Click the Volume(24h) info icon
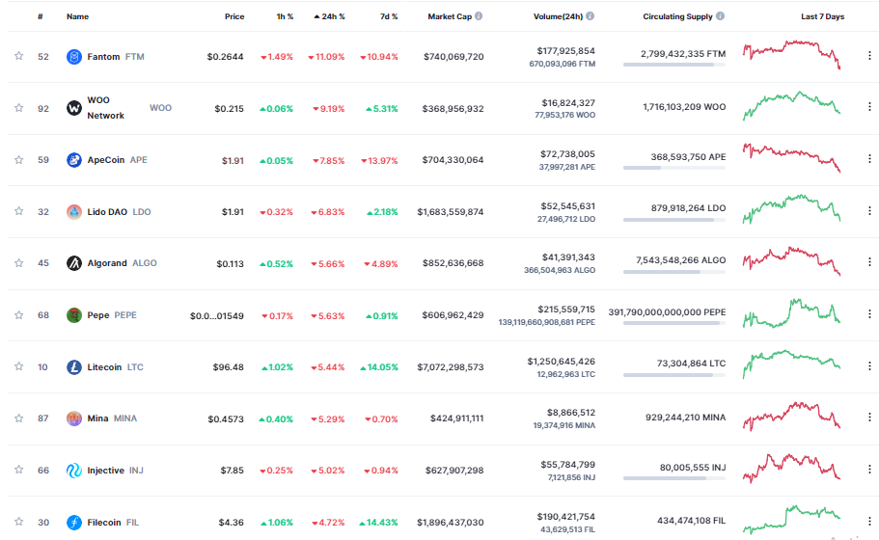The height and width of the screenshot is (540, 879). click(x=590, y=16)
